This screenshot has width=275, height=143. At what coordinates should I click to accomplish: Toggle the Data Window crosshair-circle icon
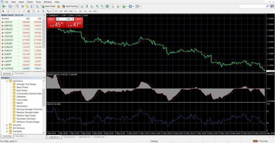click(x=23, y=6)
